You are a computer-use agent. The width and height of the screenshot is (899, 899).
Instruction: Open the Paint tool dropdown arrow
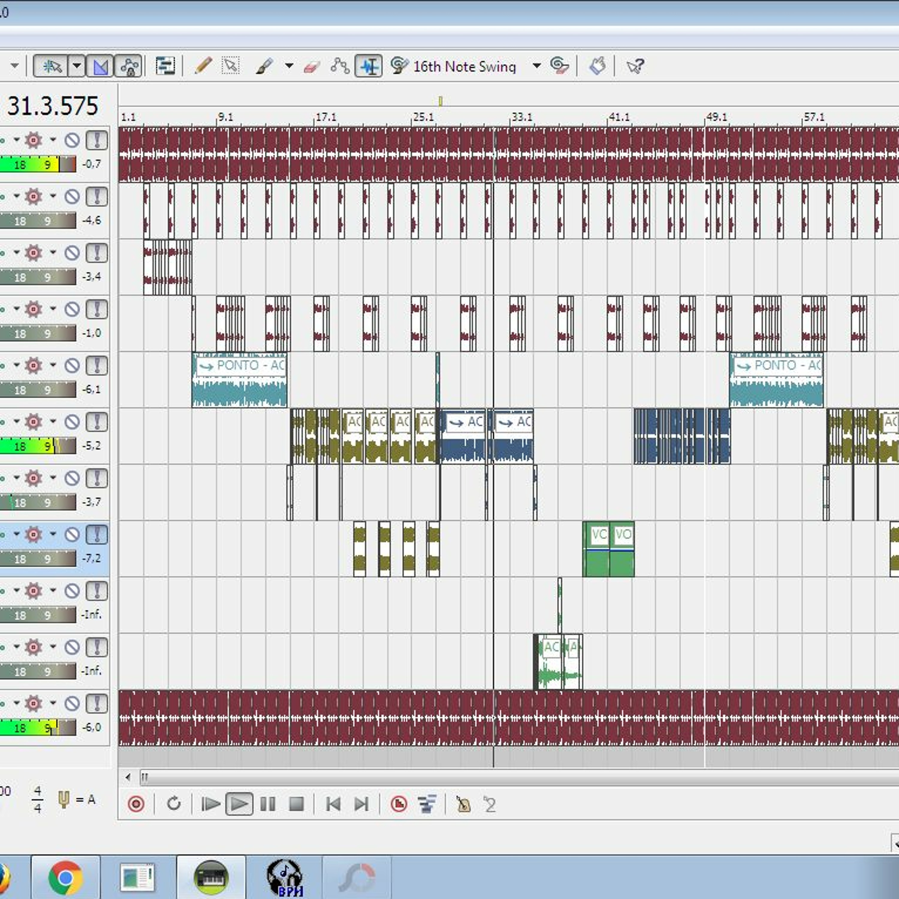(289, 66)
